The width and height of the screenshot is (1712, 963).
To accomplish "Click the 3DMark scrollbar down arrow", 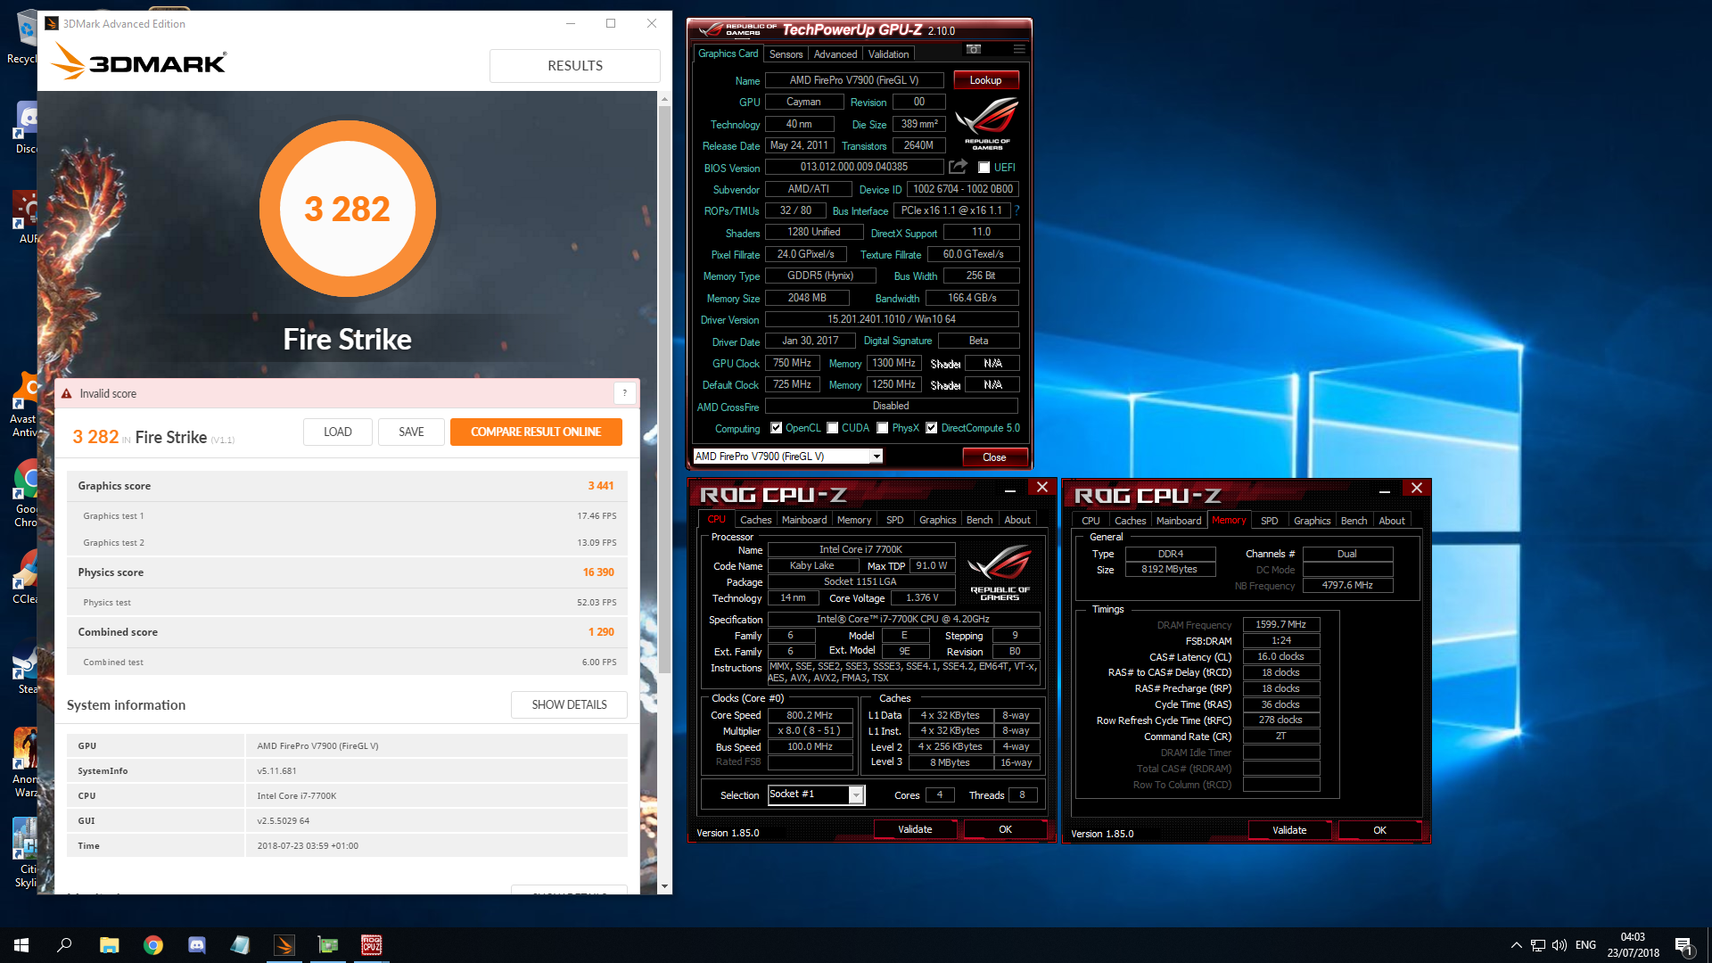I will 664,886.
